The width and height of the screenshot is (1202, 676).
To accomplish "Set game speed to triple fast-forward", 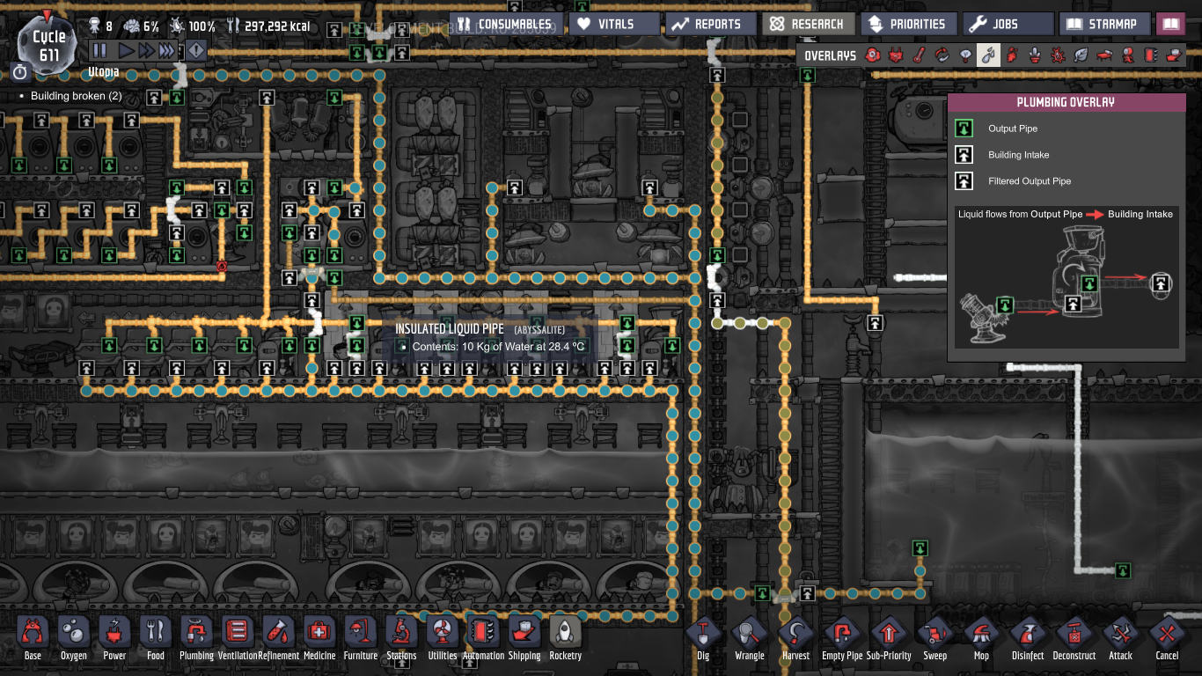I will [167, 51].
